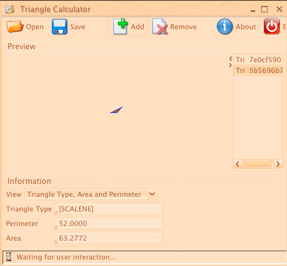Click the Add triangle plus icon

coord(121,26)
